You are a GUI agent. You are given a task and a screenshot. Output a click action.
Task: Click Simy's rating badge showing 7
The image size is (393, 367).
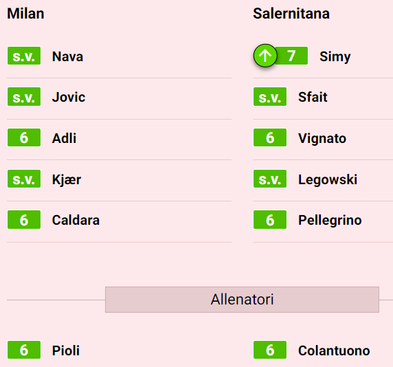(291, 56)
